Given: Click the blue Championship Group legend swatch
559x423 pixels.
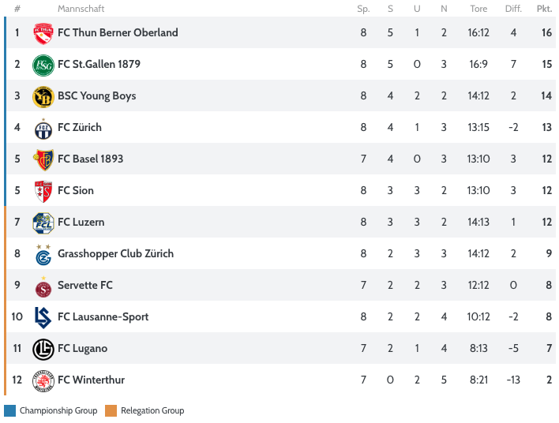Looking at the screenshot, I should [9, 410].
